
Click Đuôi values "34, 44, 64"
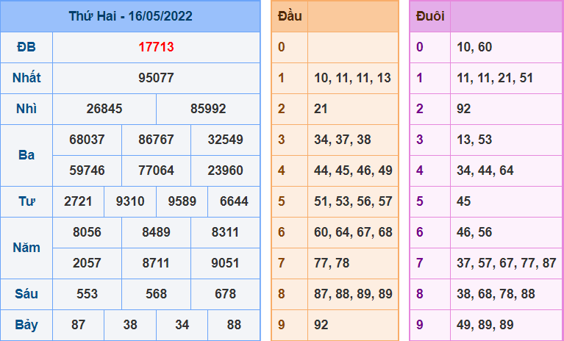[485, 170]
